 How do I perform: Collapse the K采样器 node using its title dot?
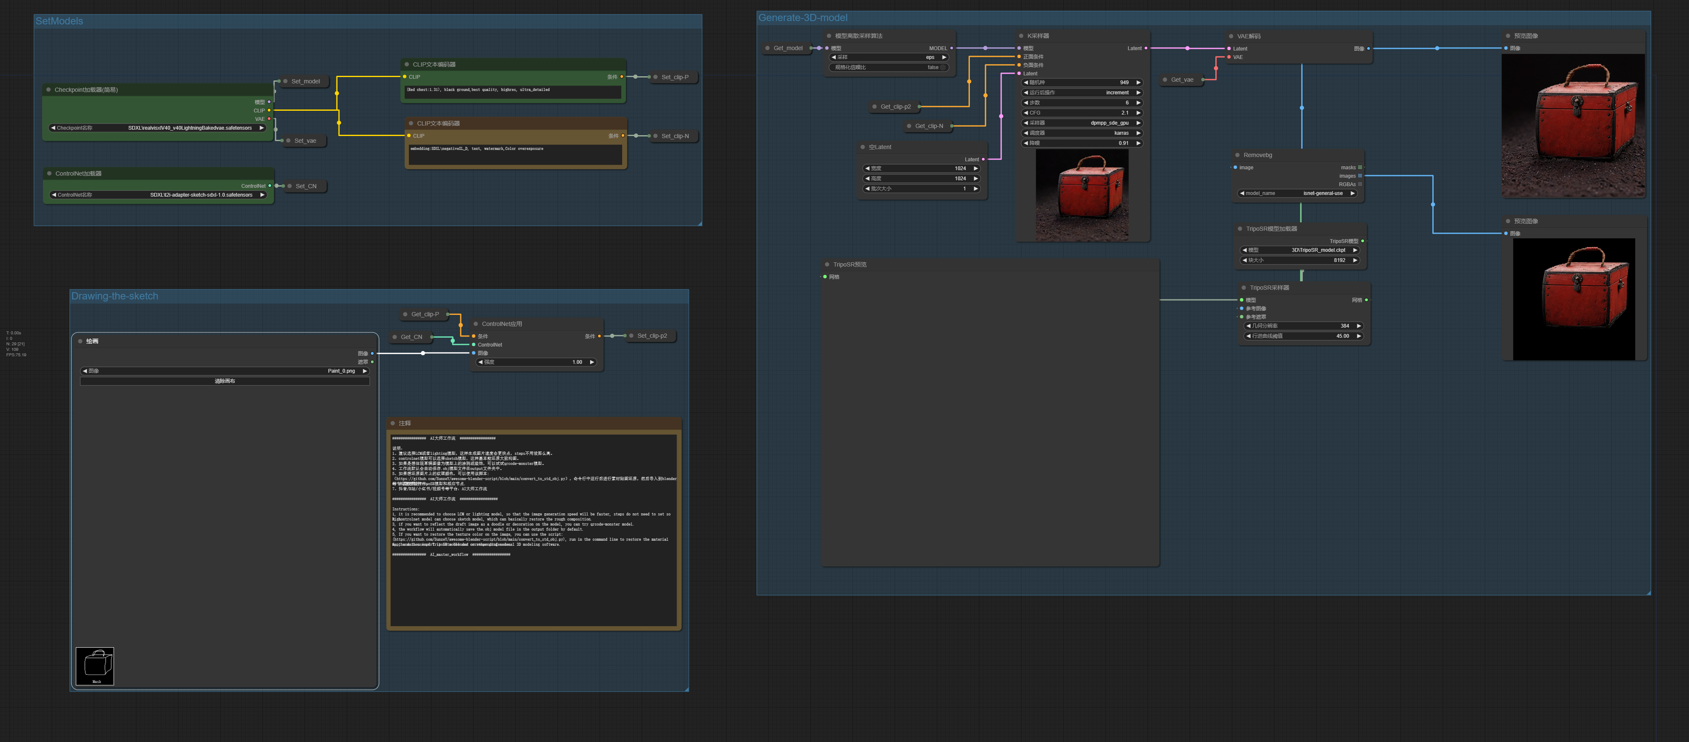tap(1021, 36)
